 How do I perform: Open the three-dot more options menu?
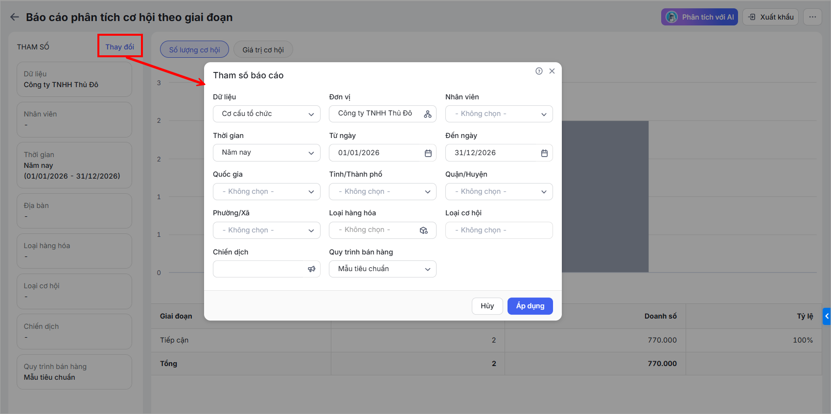click(x=812, y=17)
